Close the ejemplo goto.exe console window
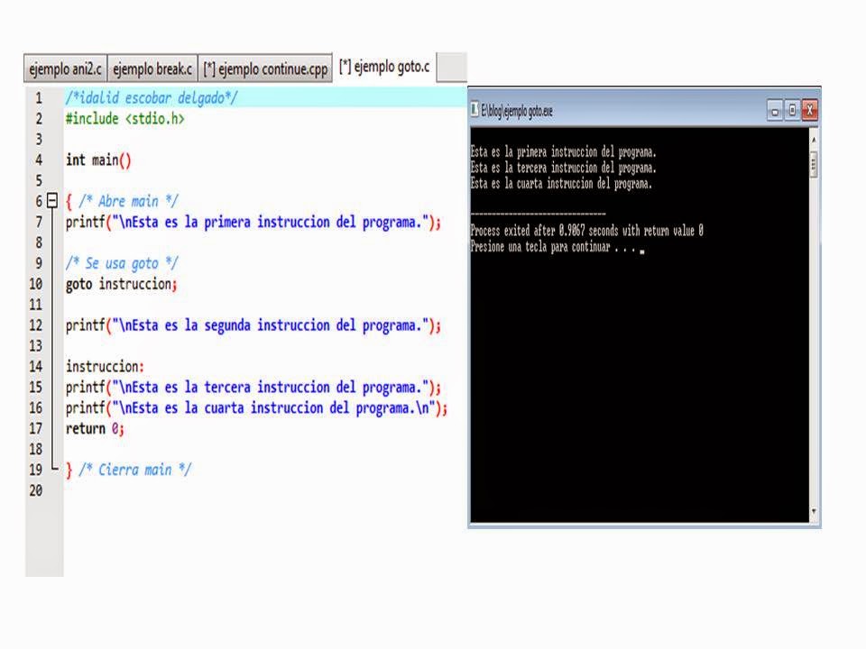 [808, 111]
